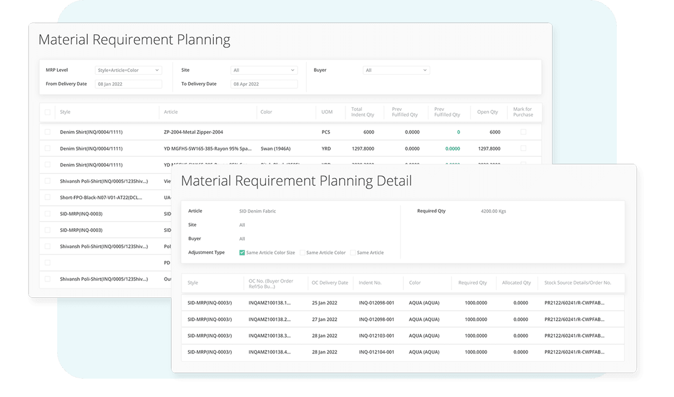Image resolution: width=674 pixels, height=397 pixels.
Task: Enable the Same Article Color checkbox
Action: 302,253
